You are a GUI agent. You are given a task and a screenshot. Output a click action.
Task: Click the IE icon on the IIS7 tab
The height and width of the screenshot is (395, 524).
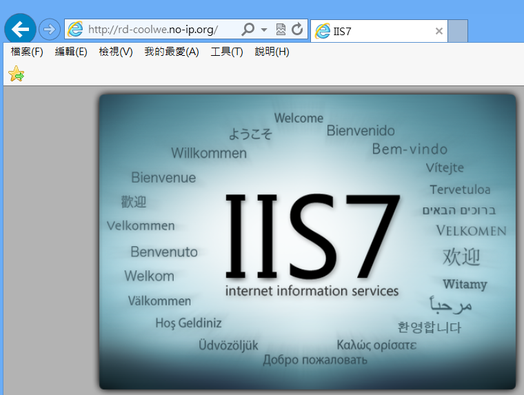click(x=323, y=31)
